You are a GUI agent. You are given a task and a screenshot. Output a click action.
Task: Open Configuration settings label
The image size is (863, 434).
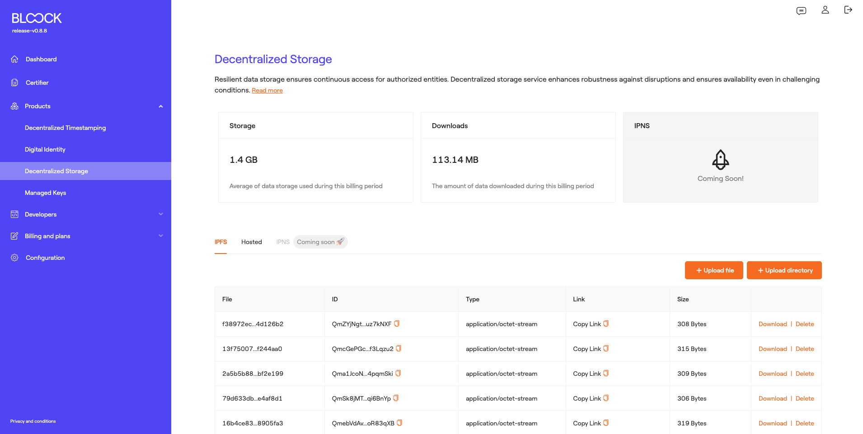pyautogui.click(x=45, y=258)
